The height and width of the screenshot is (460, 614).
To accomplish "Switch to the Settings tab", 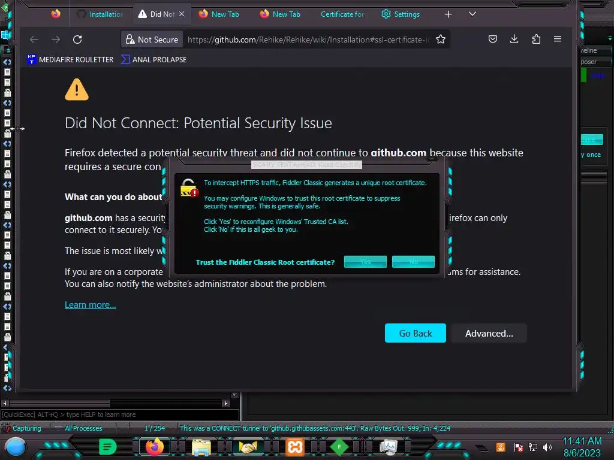I will pyautogui.click(x=401, y=14).
